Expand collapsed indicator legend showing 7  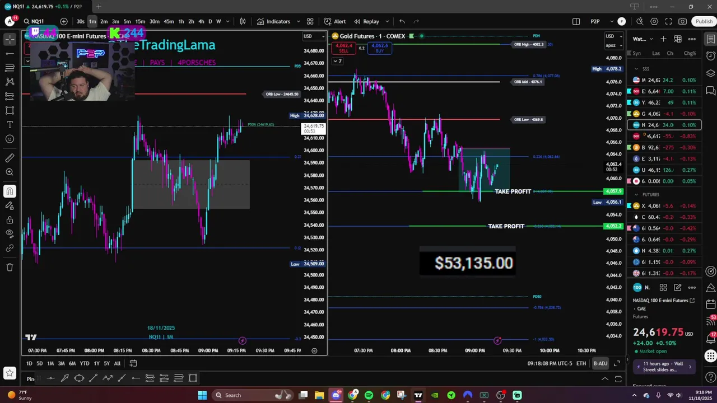pyautogui.click(x=337, y=61)
